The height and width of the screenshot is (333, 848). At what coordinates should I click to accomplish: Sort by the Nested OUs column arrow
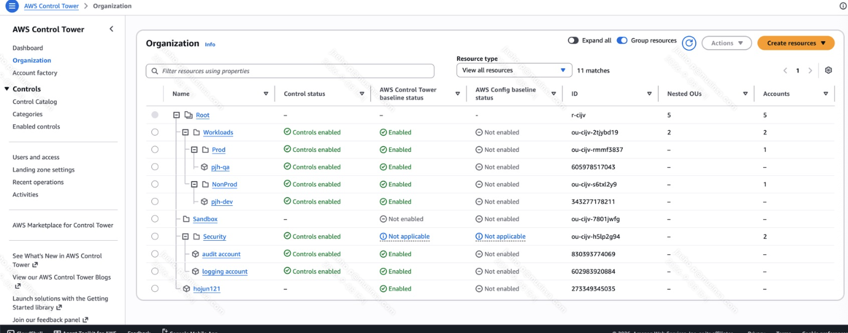745,94
